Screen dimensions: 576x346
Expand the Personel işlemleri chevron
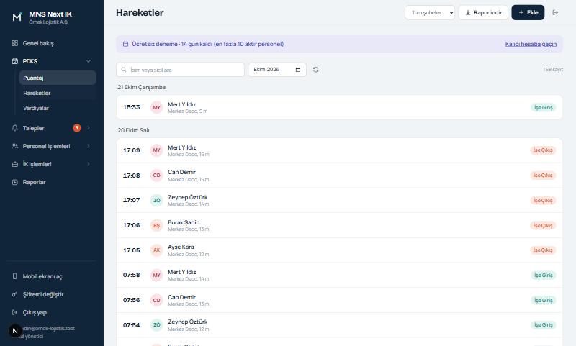89,146
